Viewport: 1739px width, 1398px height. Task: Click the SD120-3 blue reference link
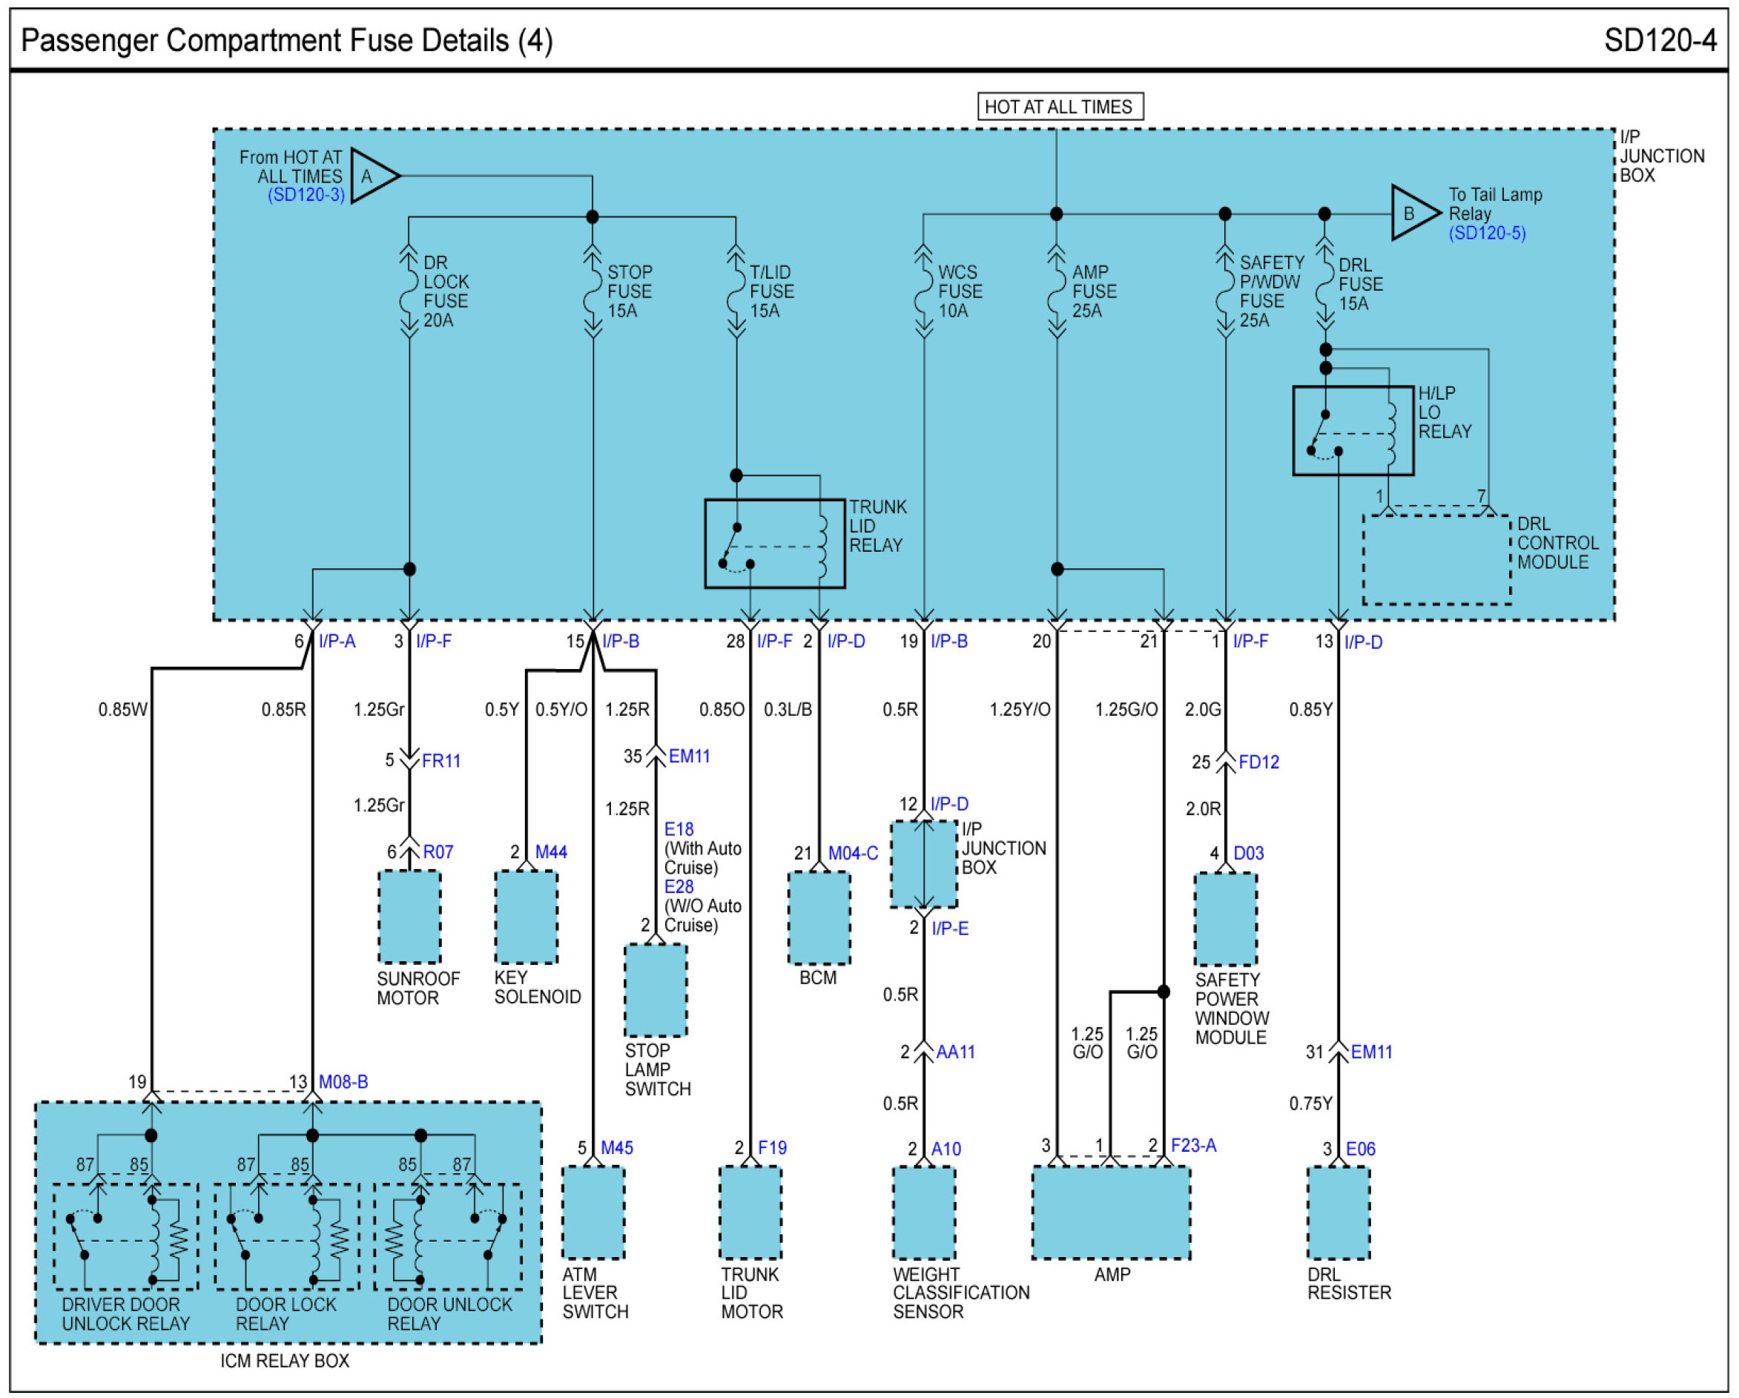[306, 195]
